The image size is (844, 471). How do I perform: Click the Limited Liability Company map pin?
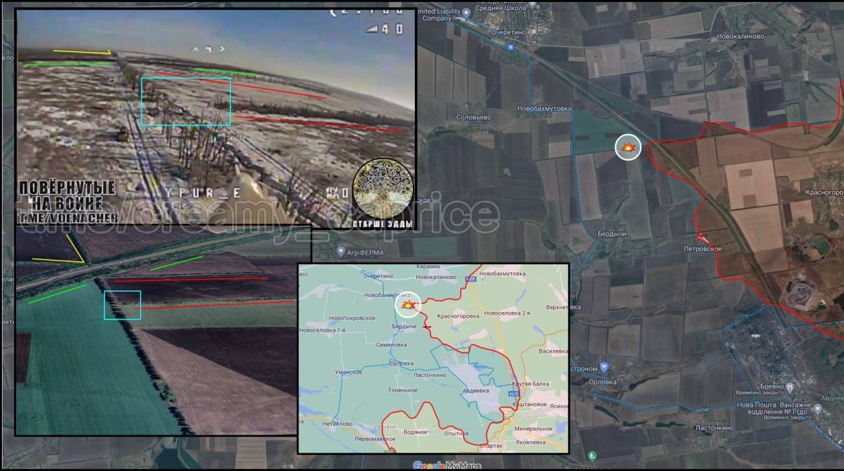tap(467, 12)
